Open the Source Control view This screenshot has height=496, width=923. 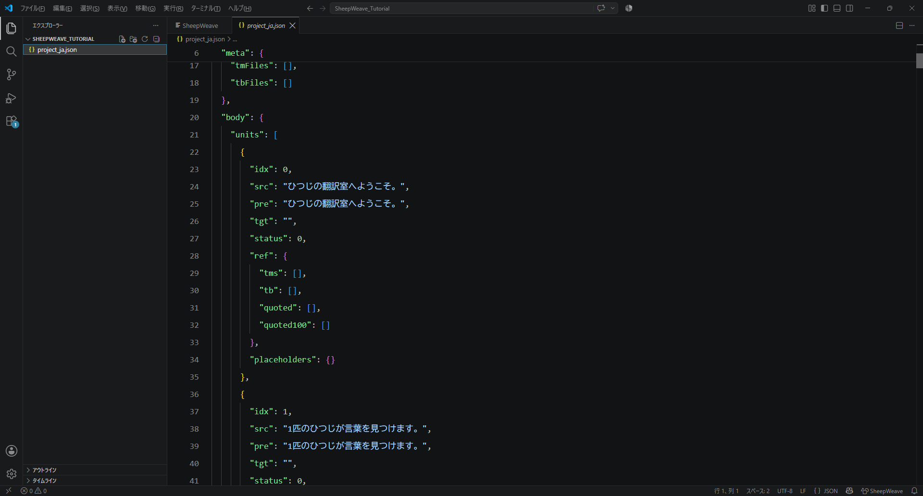11,74
